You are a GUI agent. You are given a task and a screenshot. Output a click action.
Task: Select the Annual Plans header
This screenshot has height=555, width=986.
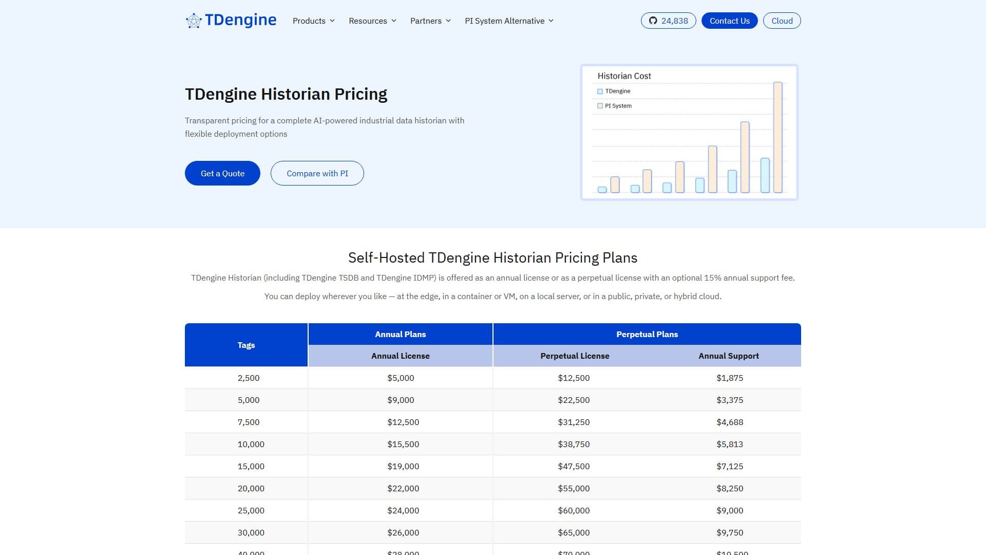tap(401, 334)
